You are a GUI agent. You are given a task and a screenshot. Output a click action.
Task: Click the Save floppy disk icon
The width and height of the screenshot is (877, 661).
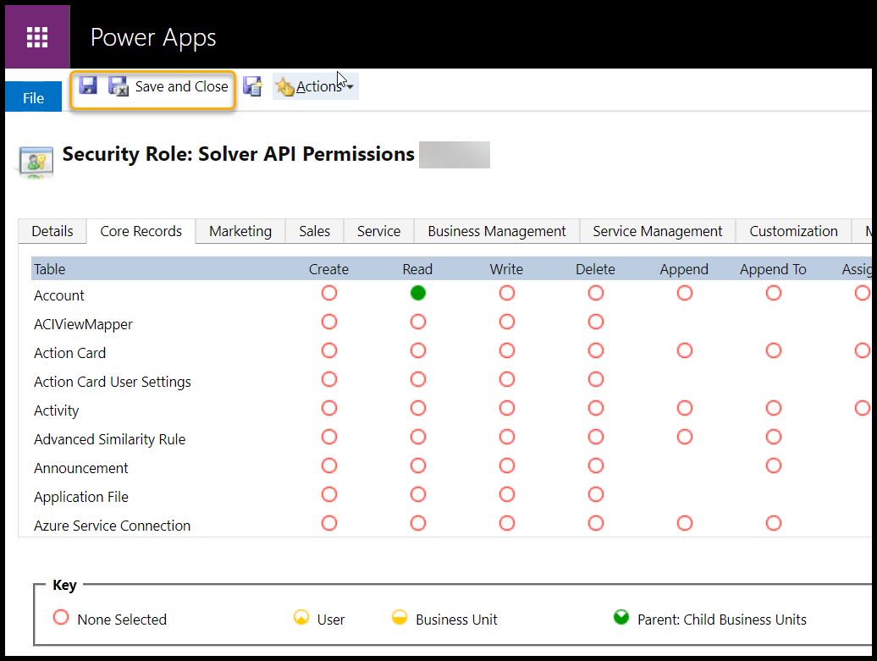(88, 85)
